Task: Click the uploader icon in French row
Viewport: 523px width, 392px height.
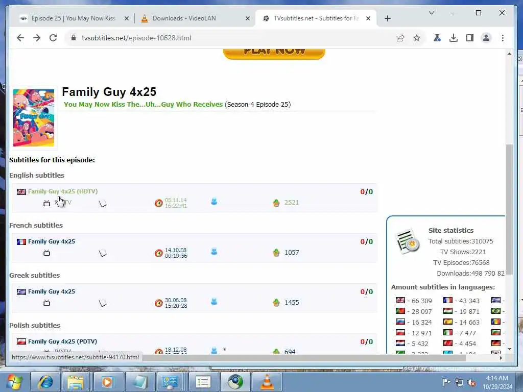Action: 214,251
